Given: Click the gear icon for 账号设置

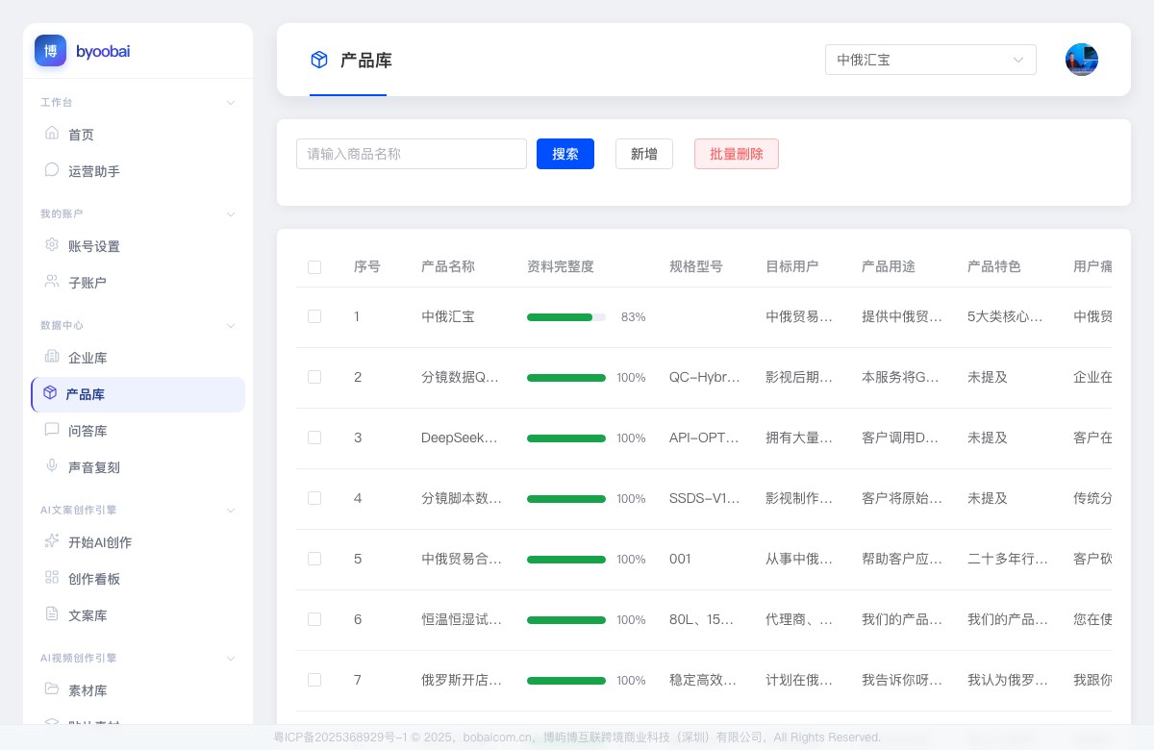Looking at the screenshot, I should pyautogui.click(x=52, y=245).
